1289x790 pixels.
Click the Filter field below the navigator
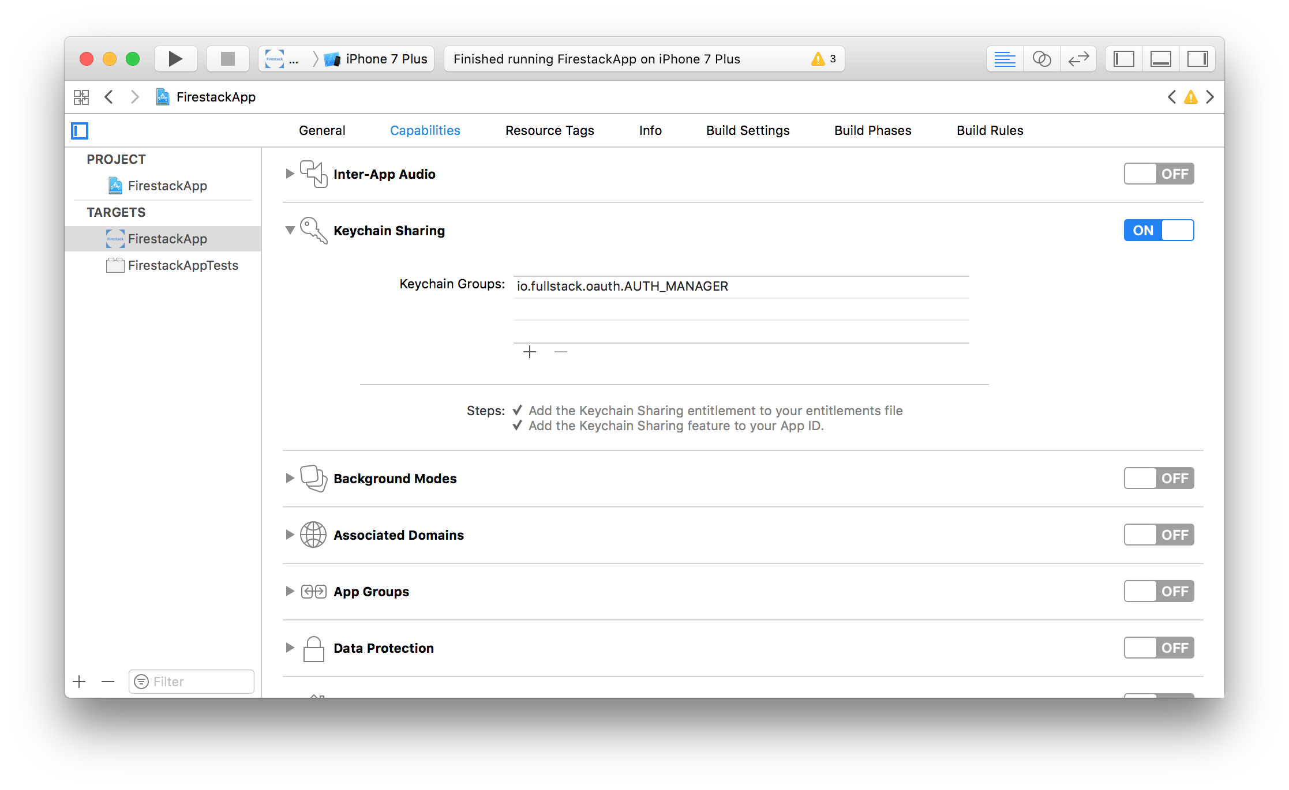click(x=190, y=681)
